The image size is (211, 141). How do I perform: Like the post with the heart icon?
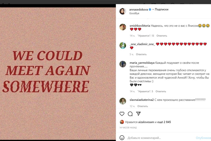[x=122, y=114]
